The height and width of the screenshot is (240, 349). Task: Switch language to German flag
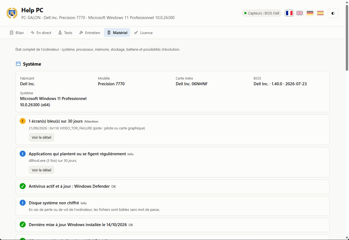click(310, 13)
